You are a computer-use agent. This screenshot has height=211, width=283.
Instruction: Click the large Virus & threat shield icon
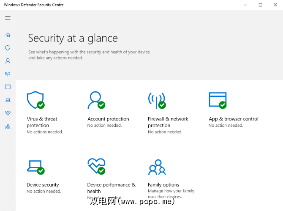pyautogui.click(x=35, y=100)
